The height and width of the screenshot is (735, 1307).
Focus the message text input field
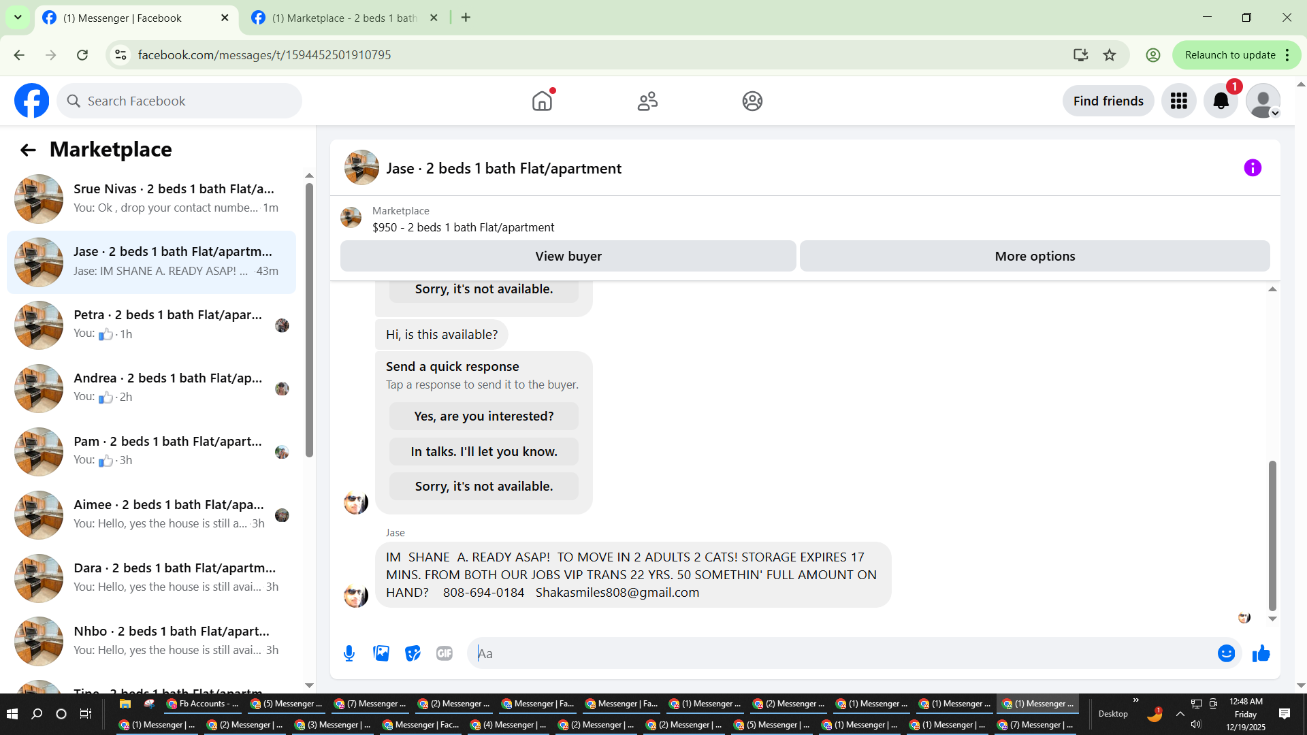point(844,653)
